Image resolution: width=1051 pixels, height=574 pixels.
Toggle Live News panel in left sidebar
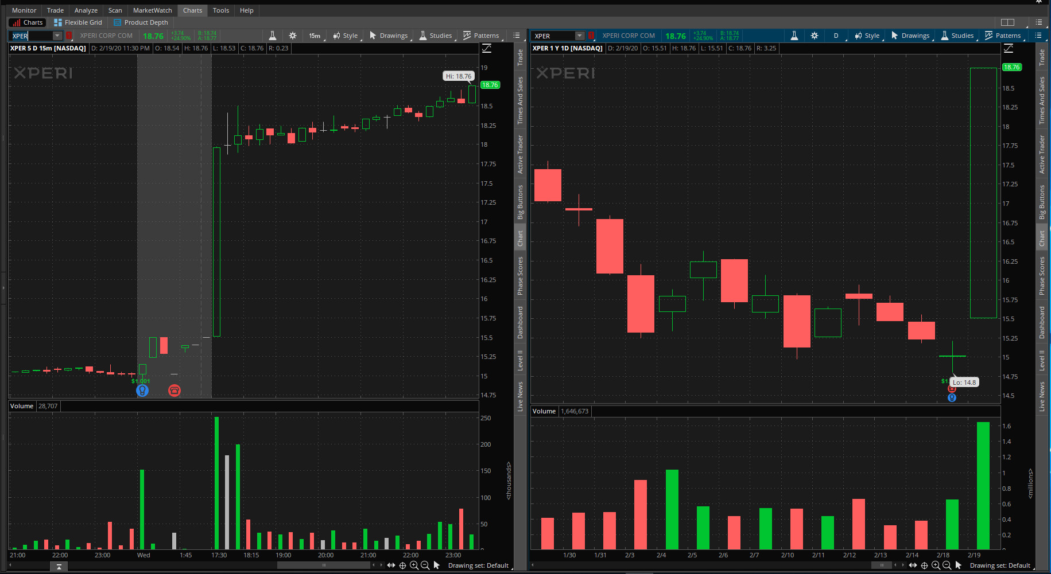click(x=520, y=397)
